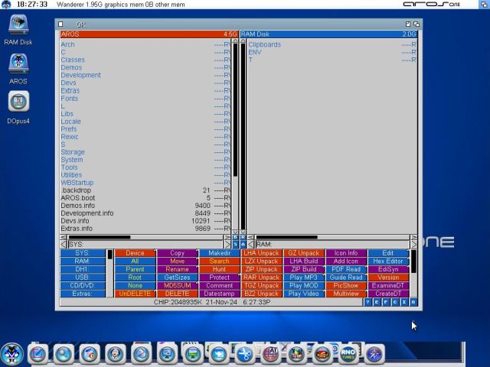Launch the crossed-tools dock icon at far right
Image resolution: width=490 pixels, height=367 pixels.
click(x=374, y=354)
